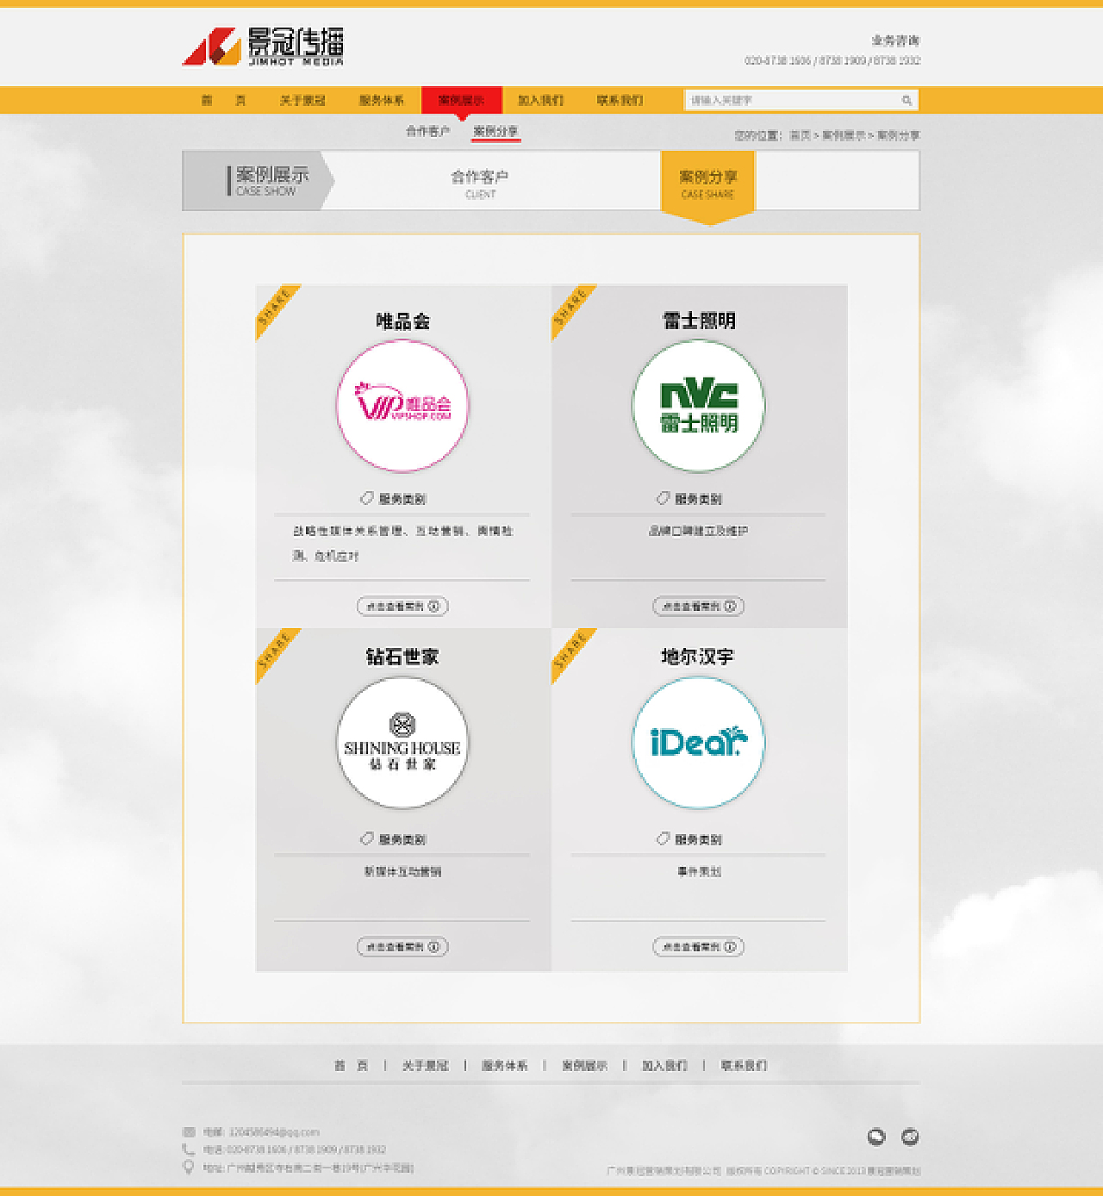This screenshot has height=1196, width=1103.
Task: Click the telephone icon in footer
Action: pyautogui.click(x=189, y=1149)
